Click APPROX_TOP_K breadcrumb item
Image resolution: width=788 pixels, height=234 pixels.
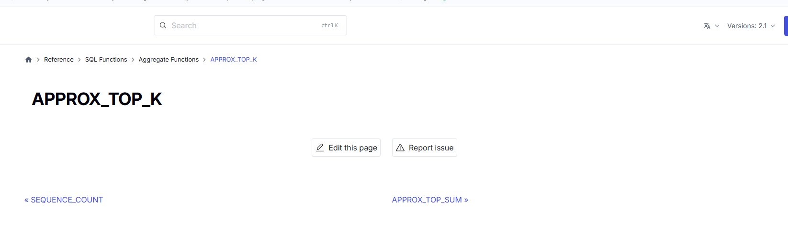point(234,60)
